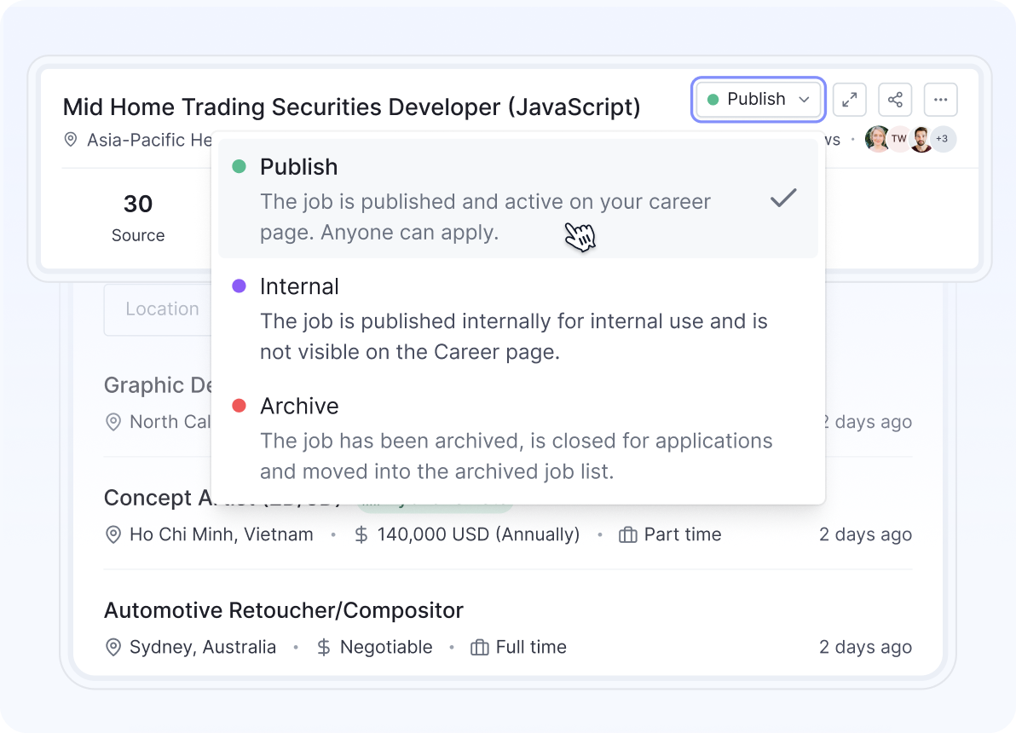This screenshot has height=733, width=1016.
Task: Click the briefcase icon beside Full time
Action: pyautogui.click(x=480, y=648)
